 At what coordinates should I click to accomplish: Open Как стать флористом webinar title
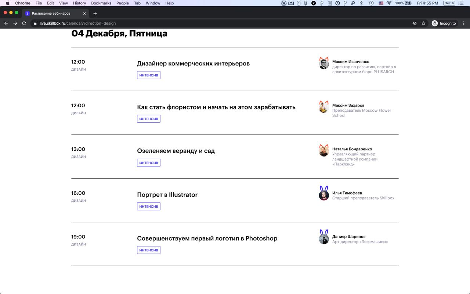216,107
